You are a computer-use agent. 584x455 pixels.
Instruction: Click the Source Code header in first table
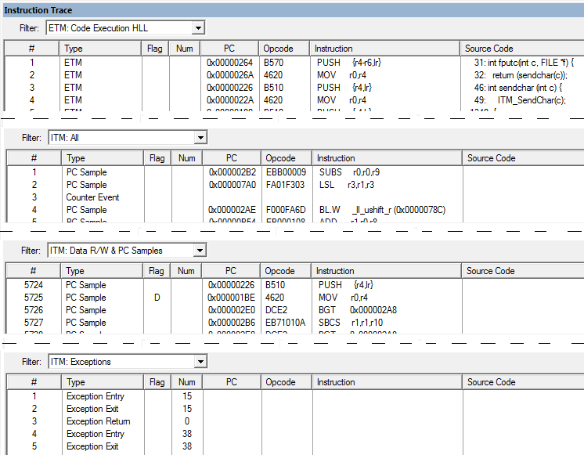pos(489,49)
